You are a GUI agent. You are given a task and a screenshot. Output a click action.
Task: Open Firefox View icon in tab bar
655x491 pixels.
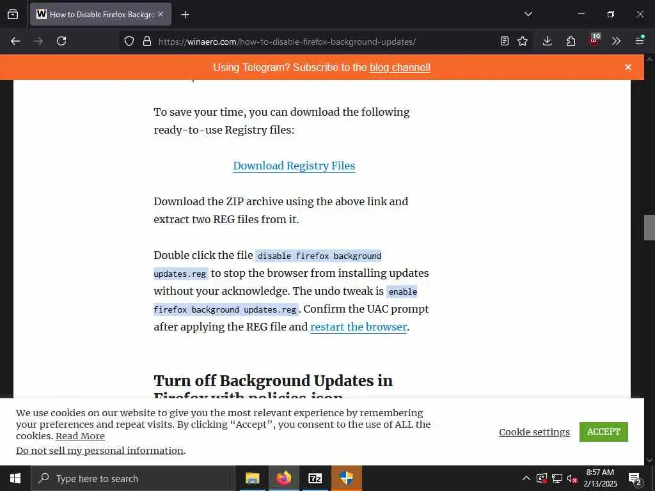13,14
